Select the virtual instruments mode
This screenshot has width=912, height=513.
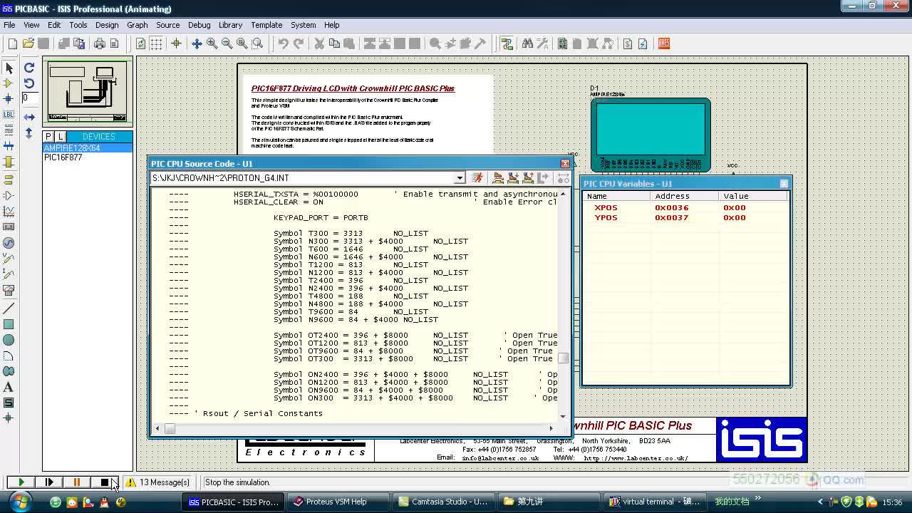[x=9, y=290]
